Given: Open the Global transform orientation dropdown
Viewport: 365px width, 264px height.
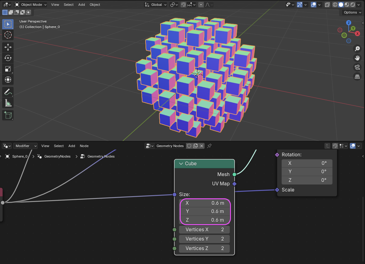Looking at the screenshot, I should [x=156, y=5].
